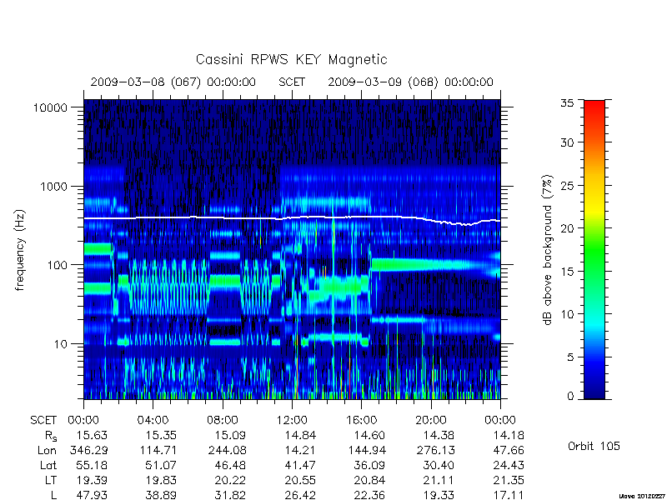Click the 'Rs' row label
The height and width of the screenshot is (500, 667).
point(51,436)
